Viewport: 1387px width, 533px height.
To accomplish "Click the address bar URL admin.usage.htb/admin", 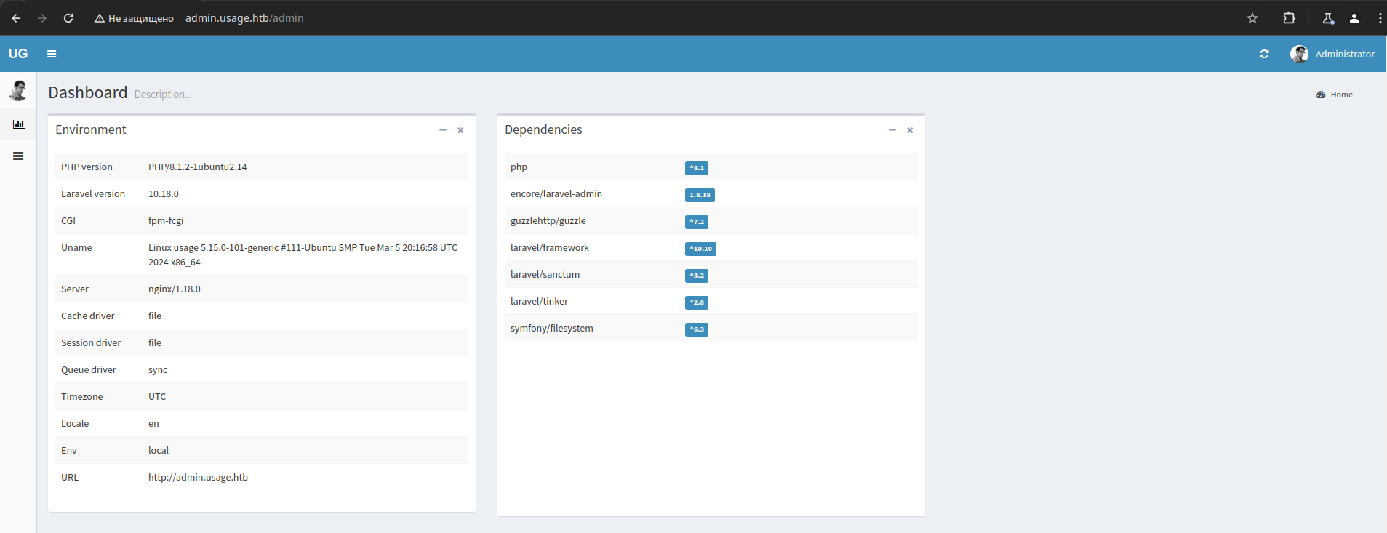I will coord(244,18).
